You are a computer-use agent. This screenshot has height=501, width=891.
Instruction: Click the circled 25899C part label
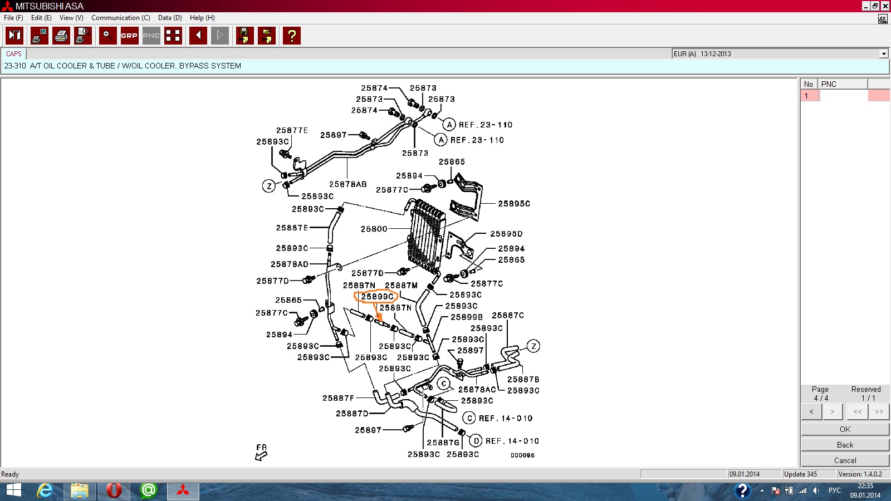377,297
